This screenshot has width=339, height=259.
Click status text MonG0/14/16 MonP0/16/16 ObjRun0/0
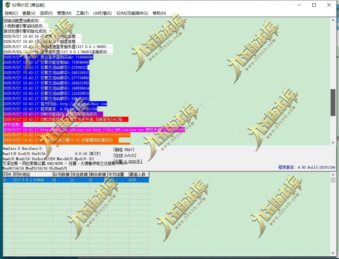pyautogui.click(x=35, y=168)
